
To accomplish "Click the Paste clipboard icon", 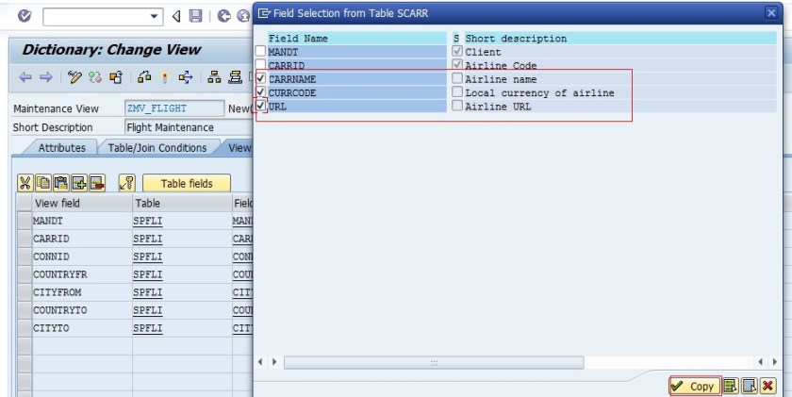I will pos(61,183).
